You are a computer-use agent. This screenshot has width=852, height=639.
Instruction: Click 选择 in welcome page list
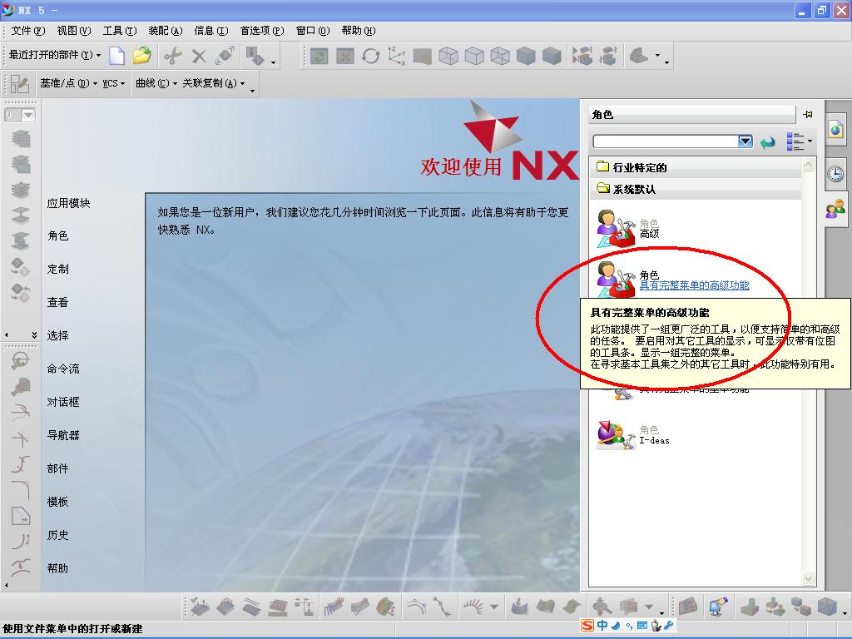click(57, 336)
